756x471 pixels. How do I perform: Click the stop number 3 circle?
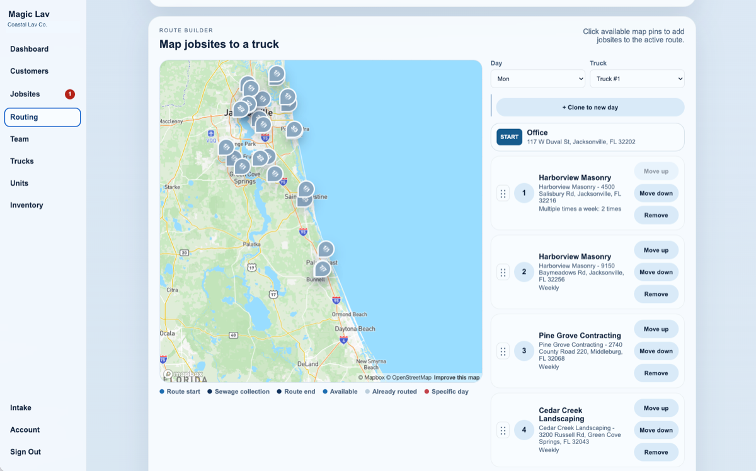tap(524, 351)
